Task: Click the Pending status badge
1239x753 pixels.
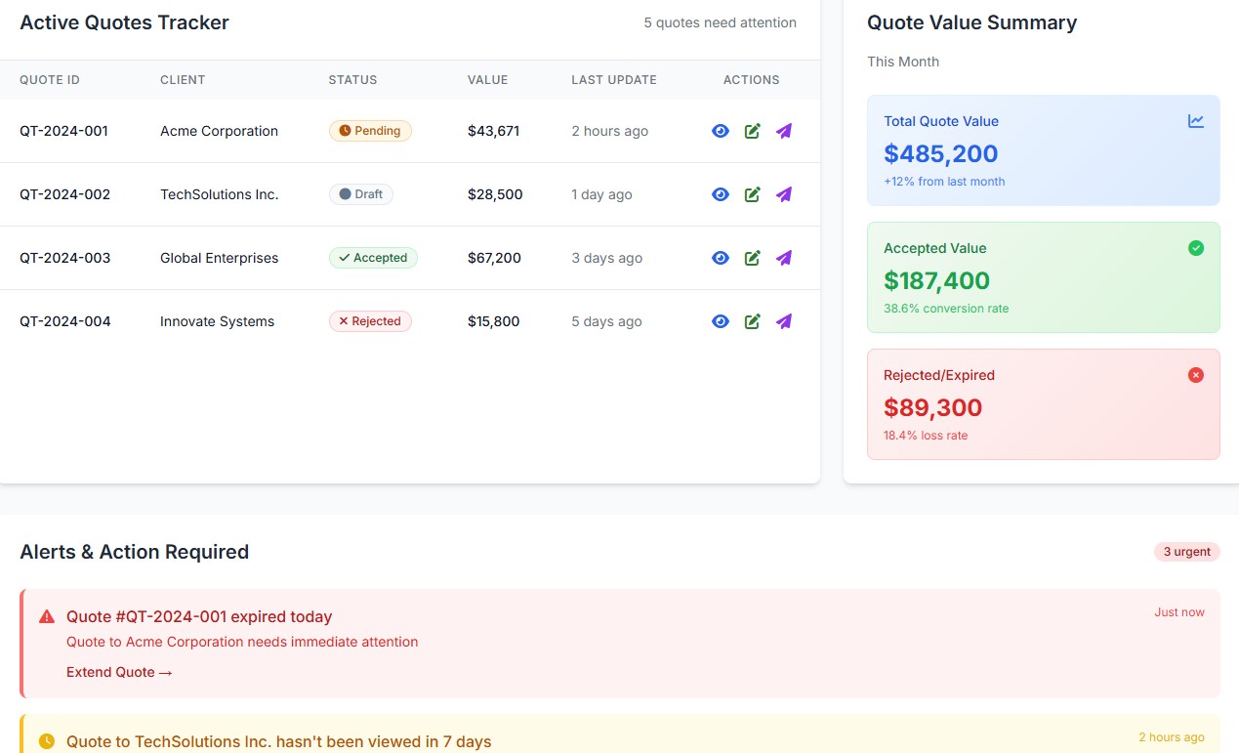Action: (x=370, y=131)
